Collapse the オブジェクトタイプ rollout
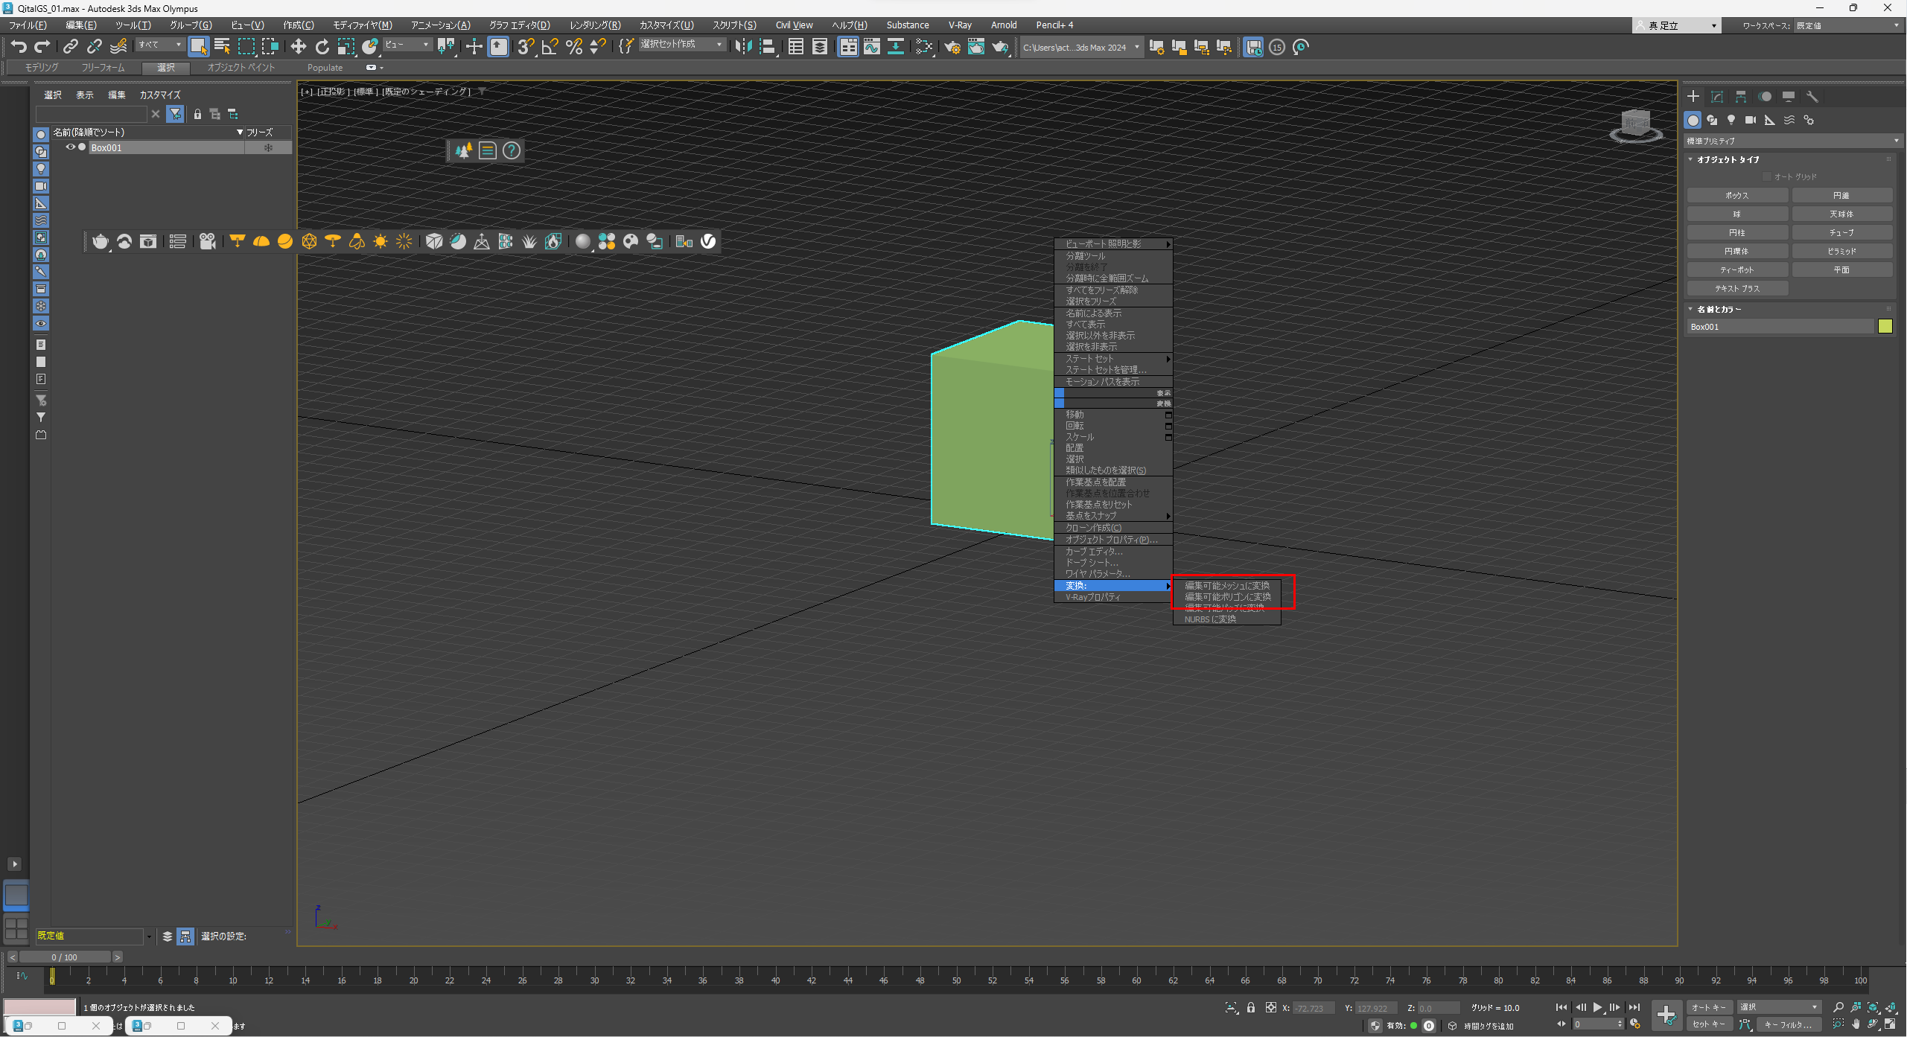 point(1728,159)
